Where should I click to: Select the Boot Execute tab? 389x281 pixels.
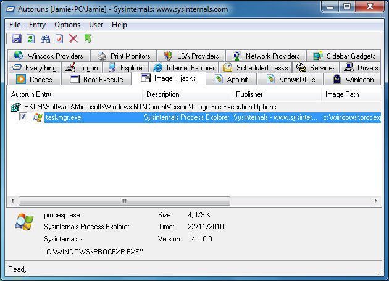coord(96,80)
